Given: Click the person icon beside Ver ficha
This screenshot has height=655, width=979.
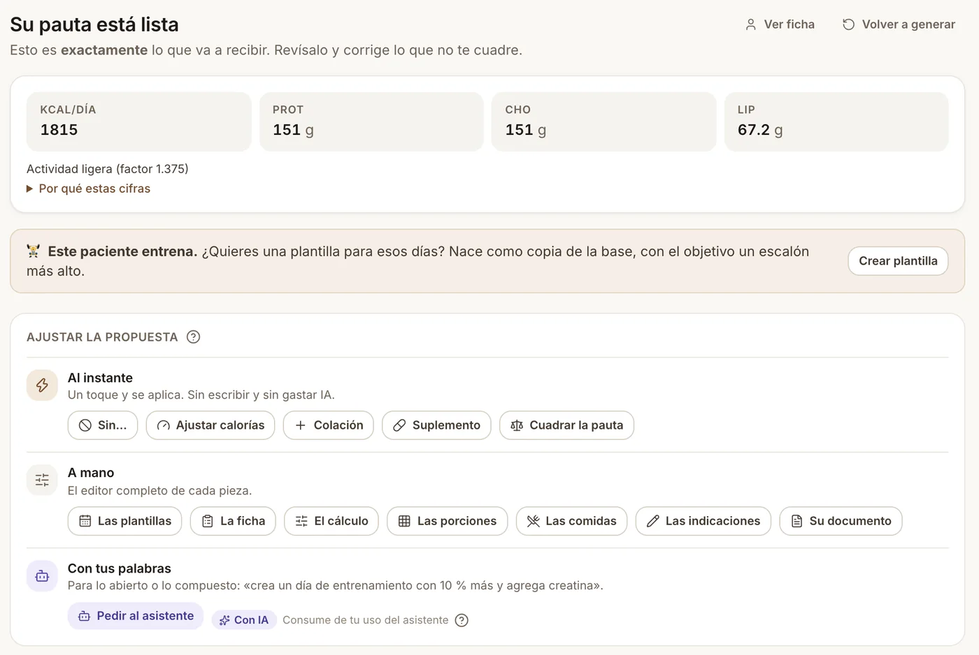Looking at the screenshot, I should (750, 24).
